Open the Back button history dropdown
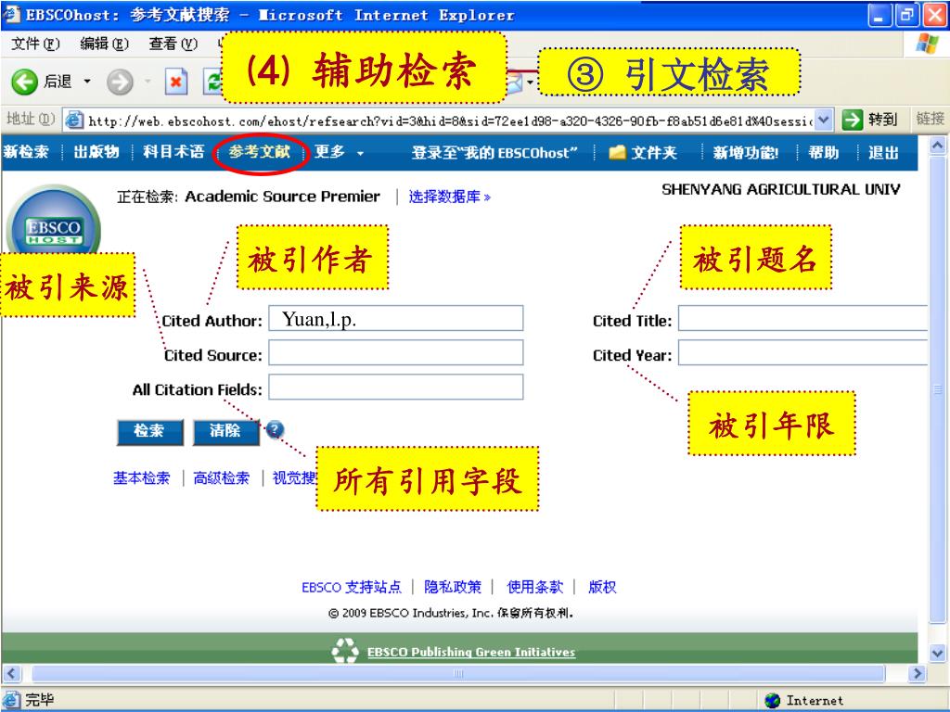 click(87, 82)
